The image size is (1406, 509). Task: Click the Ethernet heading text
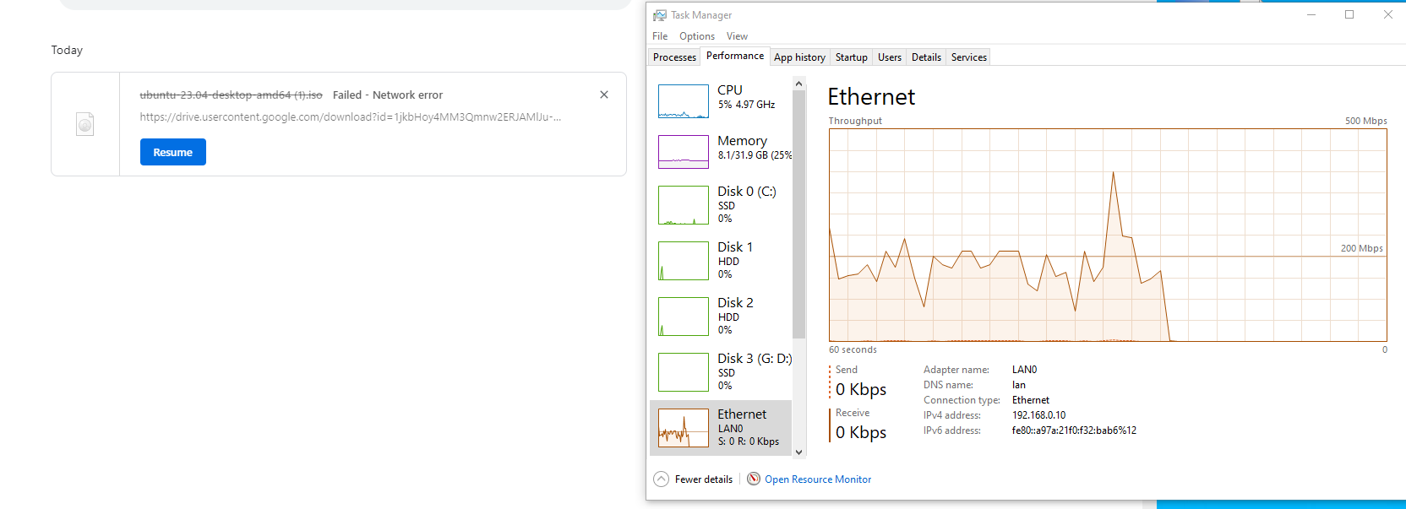click(871, 97)
